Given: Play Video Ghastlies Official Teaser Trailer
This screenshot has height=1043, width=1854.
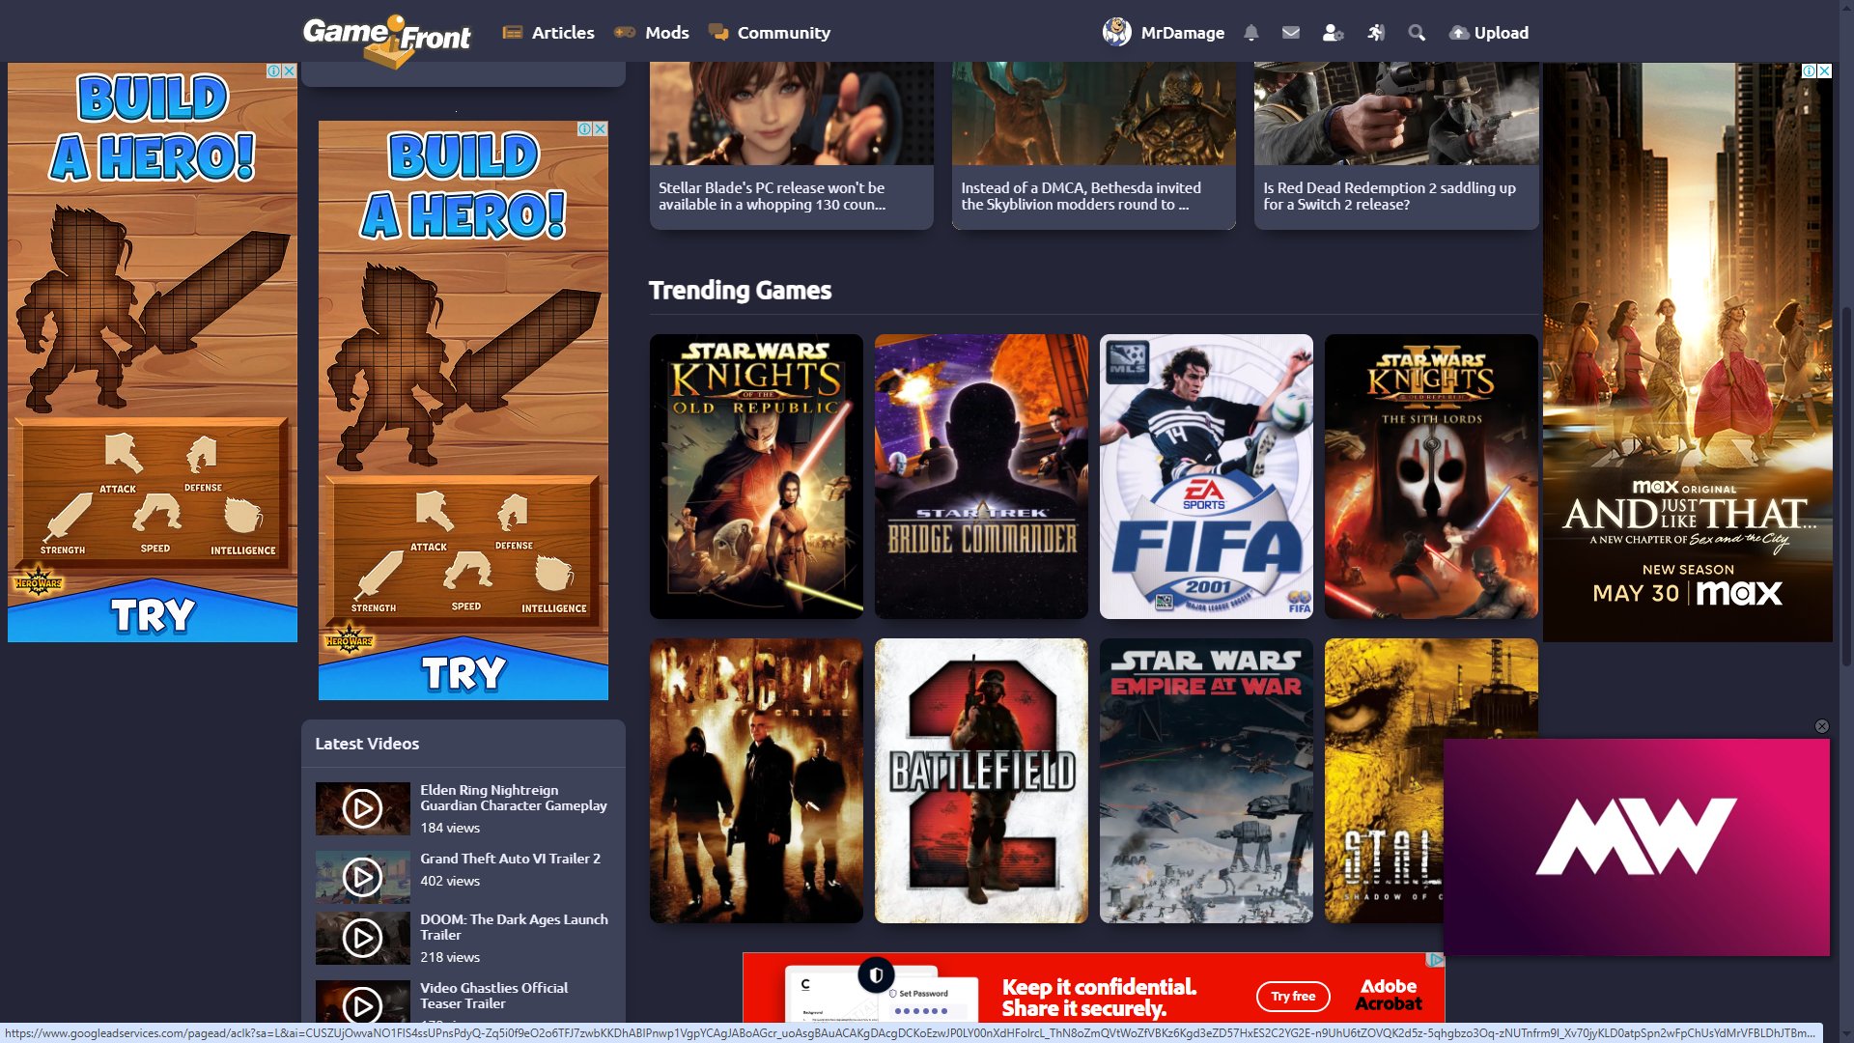Looking at the screenshot, I should click(363, 1001).
